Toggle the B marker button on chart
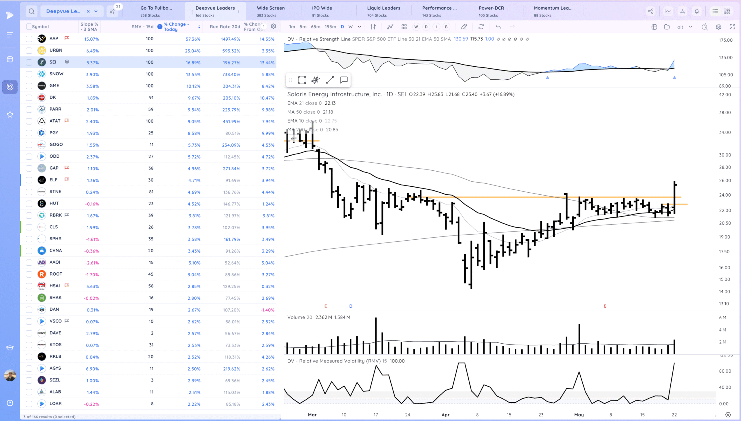The image size is (741, 421). pos(446,27)
